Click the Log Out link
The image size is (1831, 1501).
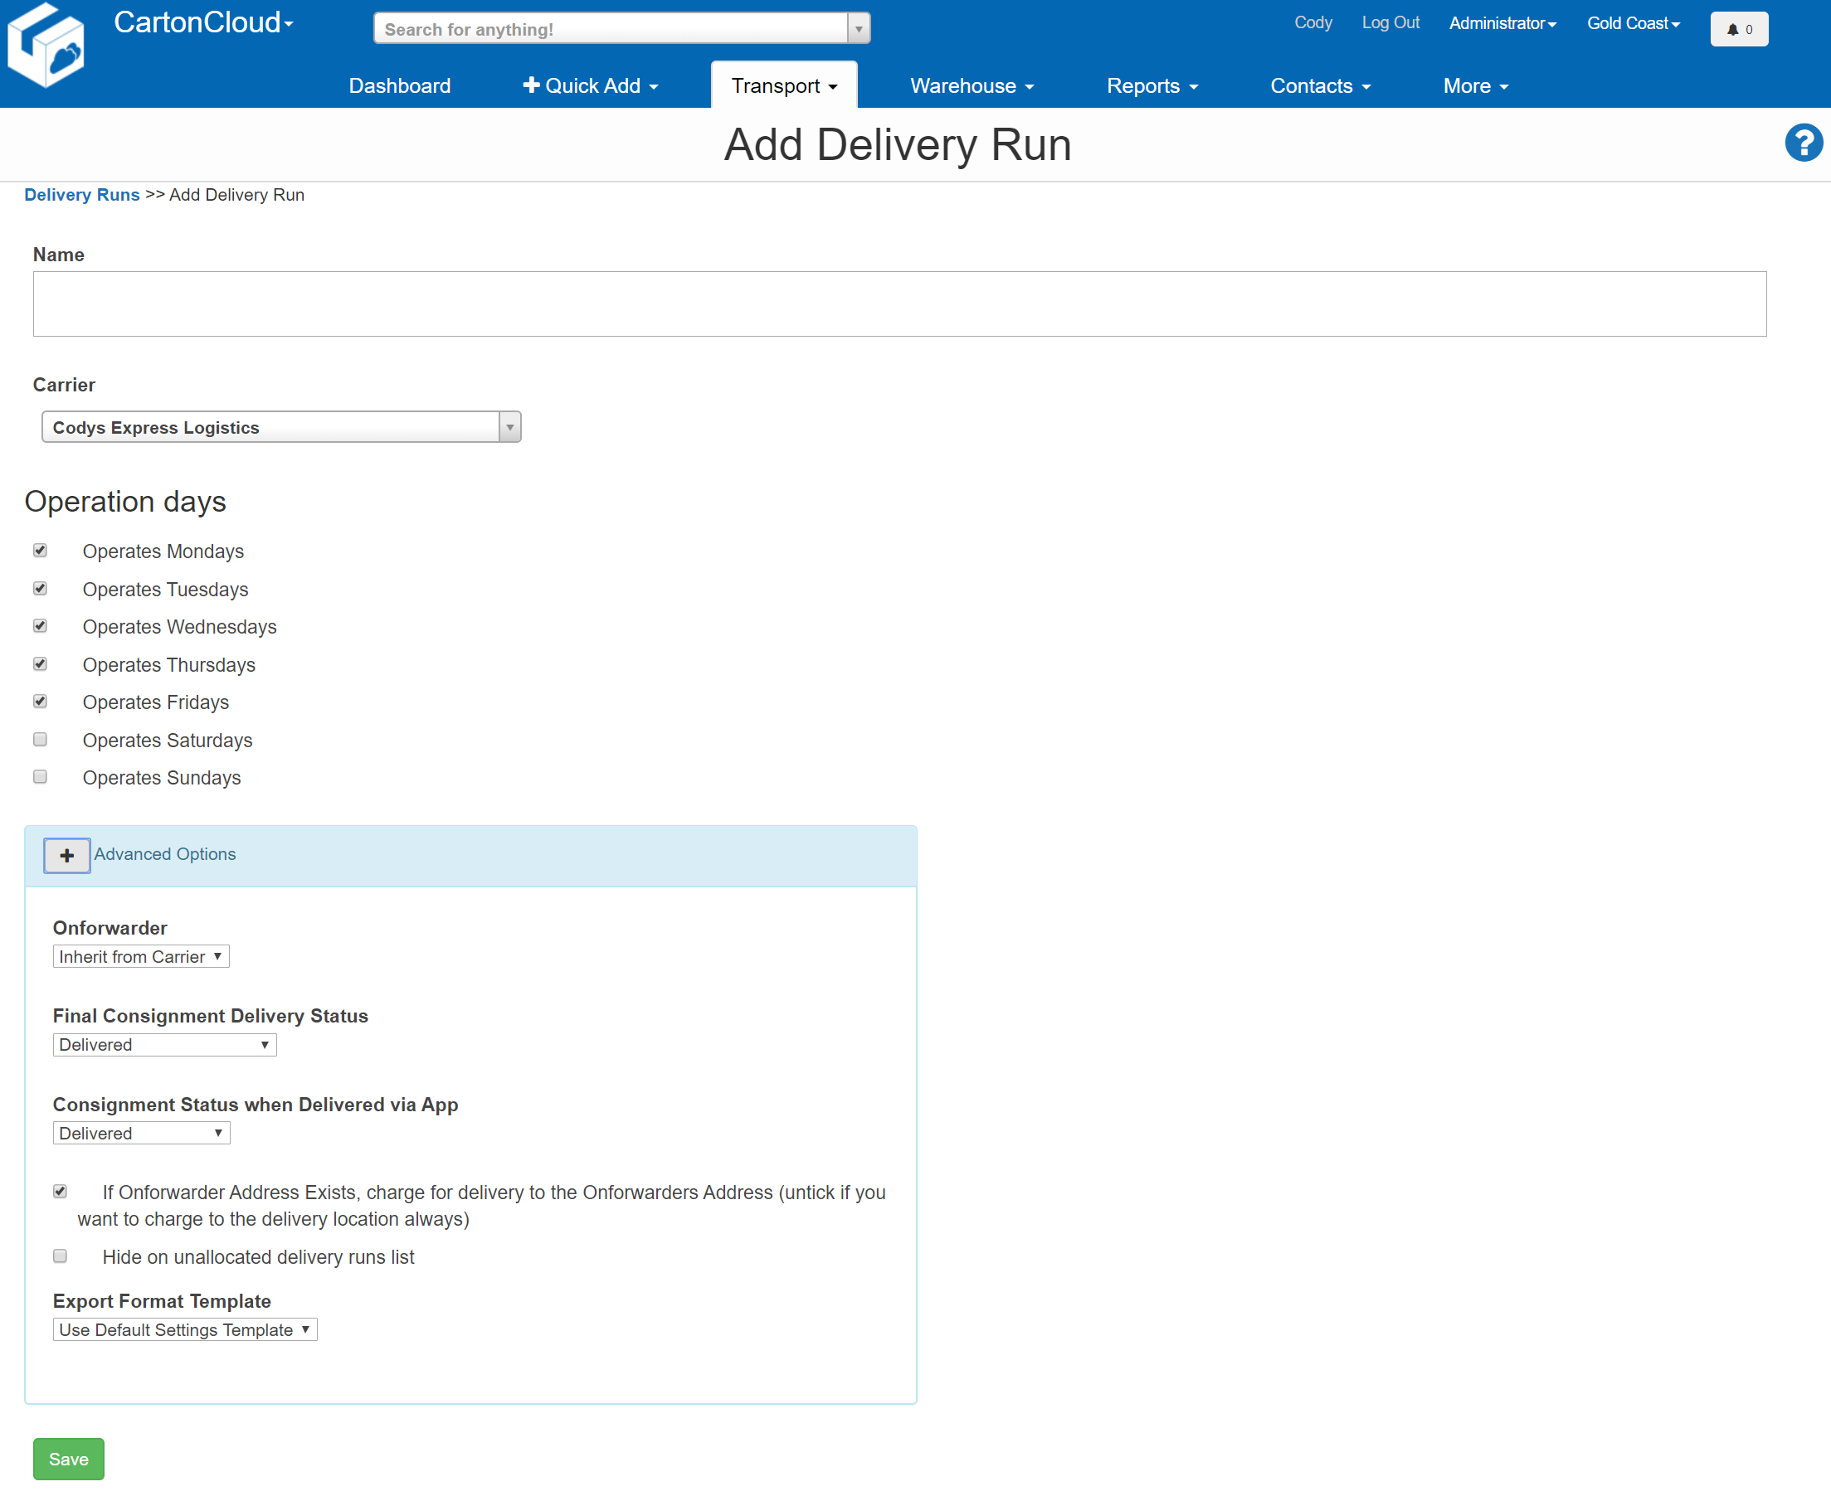(1390, 23)
